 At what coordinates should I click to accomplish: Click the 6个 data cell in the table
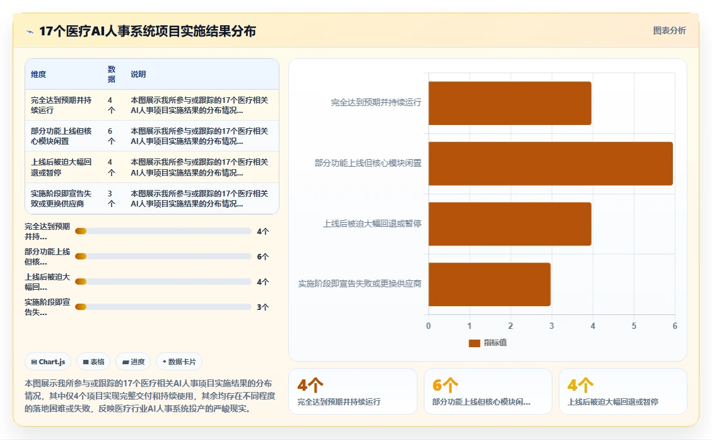tap(114, 136)
